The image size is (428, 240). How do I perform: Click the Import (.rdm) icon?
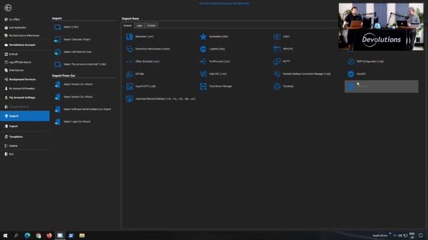58,27
